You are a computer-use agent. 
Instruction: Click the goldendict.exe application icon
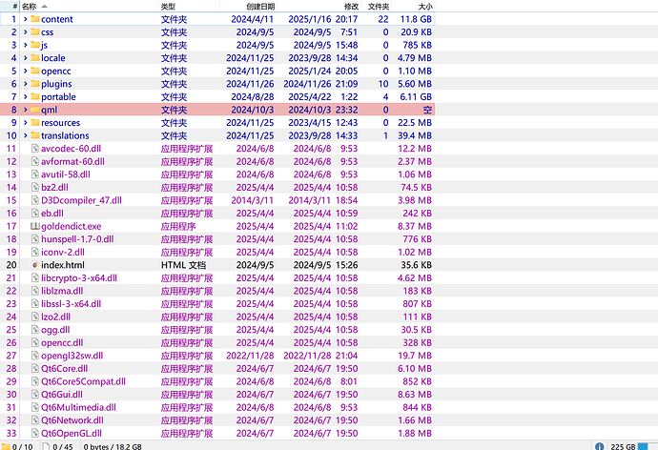(35, 226)
